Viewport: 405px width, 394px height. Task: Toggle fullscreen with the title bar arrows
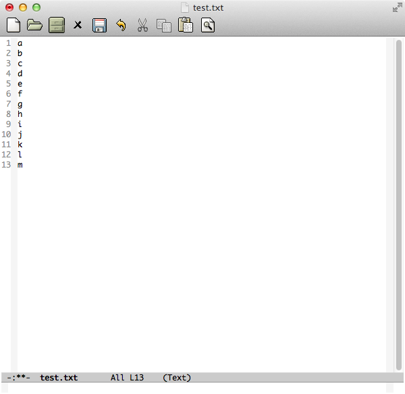(x=398, y=7)
